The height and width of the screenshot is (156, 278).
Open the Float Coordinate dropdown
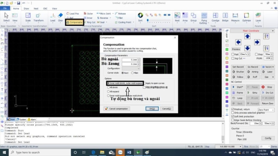[x=252, y=31]
